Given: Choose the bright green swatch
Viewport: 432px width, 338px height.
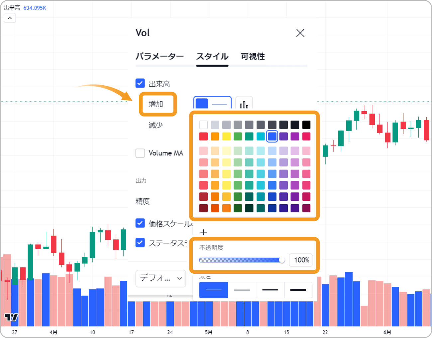Looking at the screenshot, I should (238, 136).
